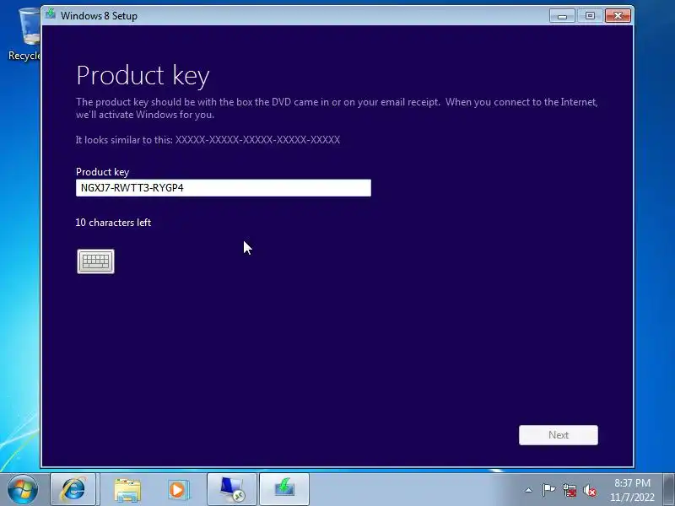Image resolution: width=675 pixels, height=506 pixels.
Task: Minimize the Windows 8 Setup window
Action: point(562,16)
